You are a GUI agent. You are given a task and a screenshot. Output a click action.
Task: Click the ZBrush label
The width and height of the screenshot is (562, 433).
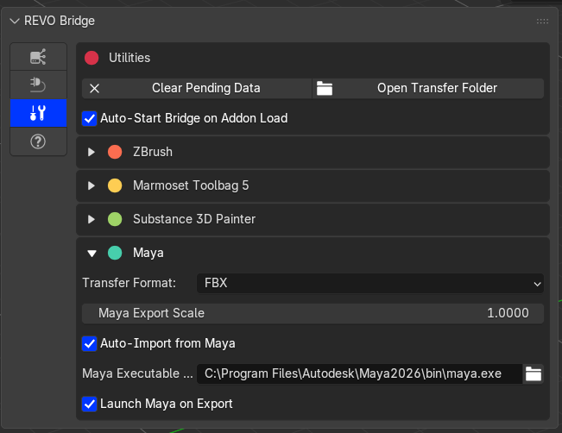point(153,152)
